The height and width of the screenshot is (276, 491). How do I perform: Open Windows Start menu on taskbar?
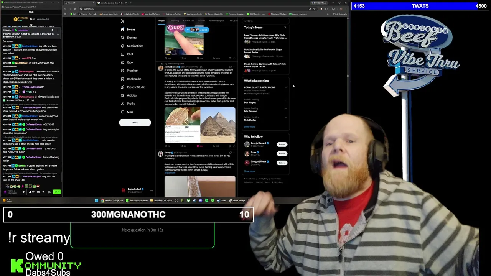coord(96,200)
